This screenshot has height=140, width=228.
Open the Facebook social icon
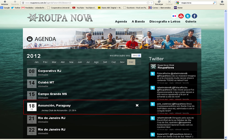[x=194, y=16]
